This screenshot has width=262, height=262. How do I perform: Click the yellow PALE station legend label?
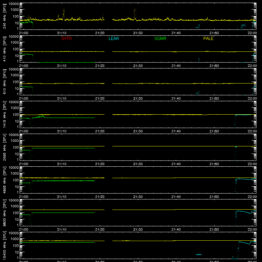[208, 38]
